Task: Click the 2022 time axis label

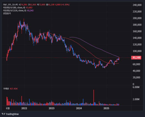Action: (x=24, y=108)
